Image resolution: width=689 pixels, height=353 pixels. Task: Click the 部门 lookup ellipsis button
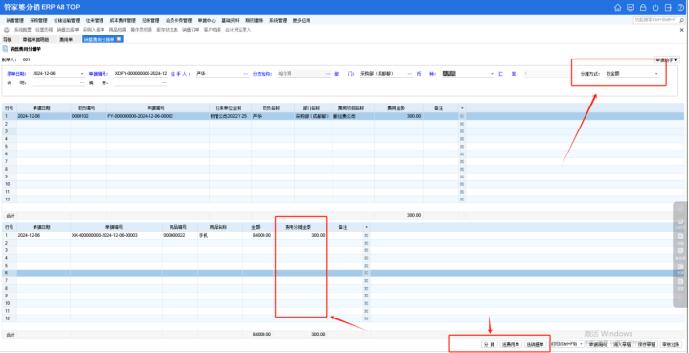[410, 74]
